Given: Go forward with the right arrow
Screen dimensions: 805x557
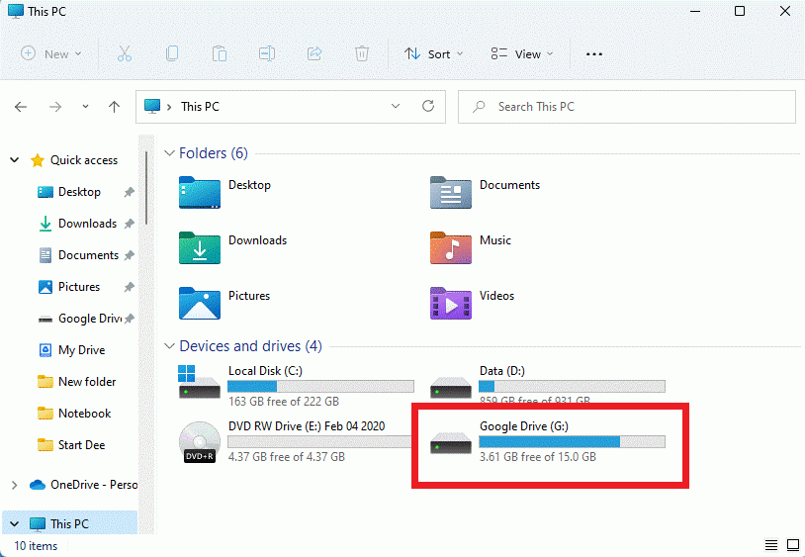Looking at the screenshot, I should (x=55, y=107).
